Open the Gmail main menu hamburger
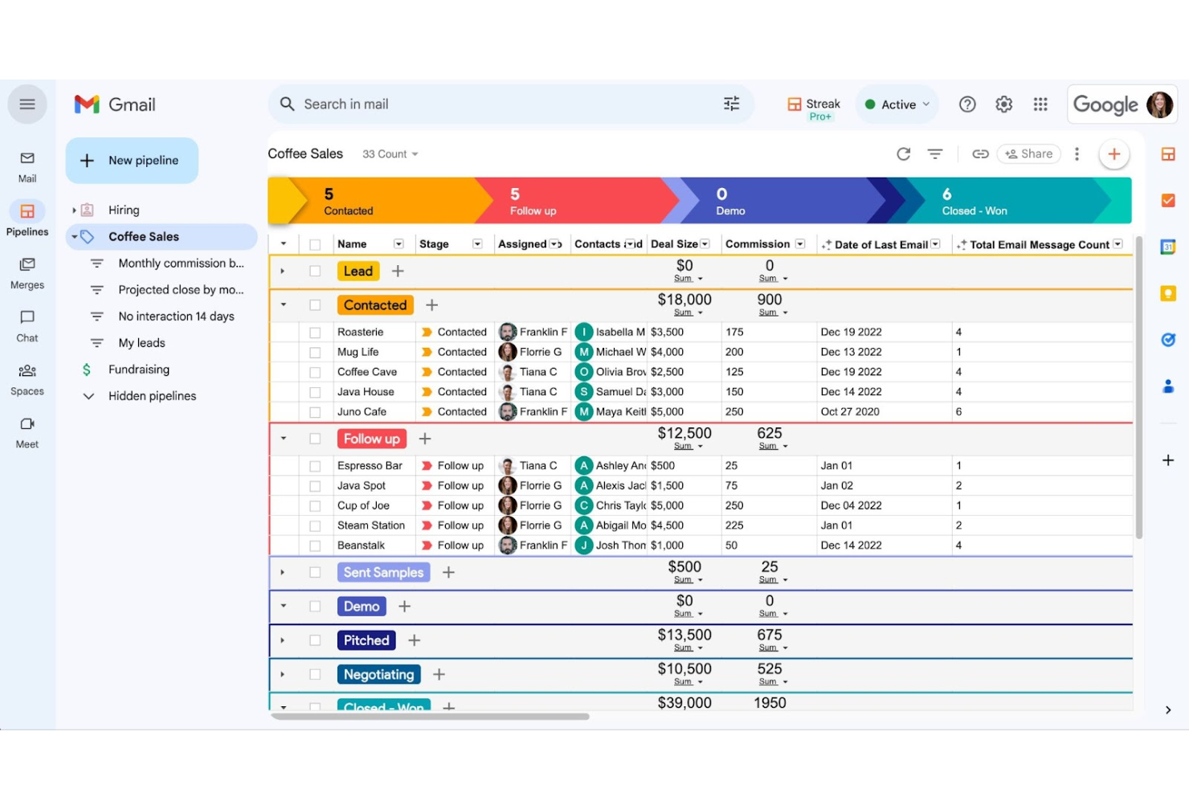 [x=27, y=104]
